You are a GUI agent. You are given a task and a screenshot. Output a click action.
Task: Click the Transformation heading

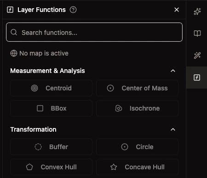click(33, 129)
